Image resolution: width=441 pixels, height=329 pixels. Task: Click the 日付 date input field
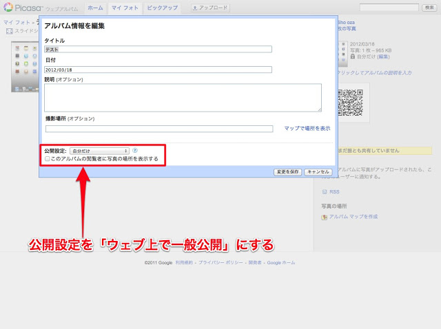point(158,70)
